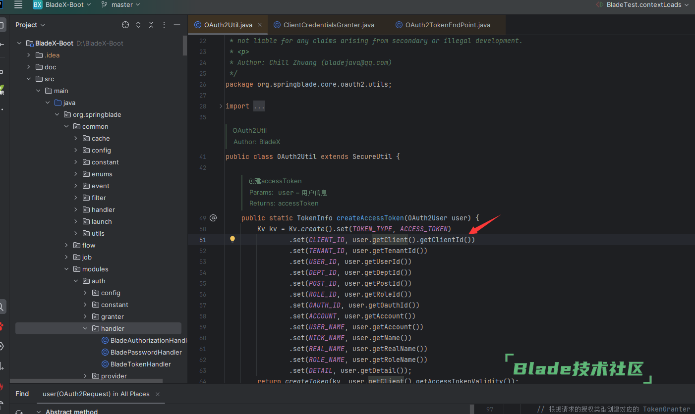This screenshot has height=414, width=695.
Task: Click the java source folder icon
Action: coord(58,103)
